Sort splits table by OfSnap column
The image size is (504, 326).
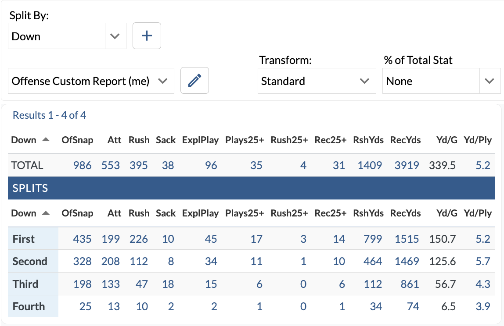point(77,213)
